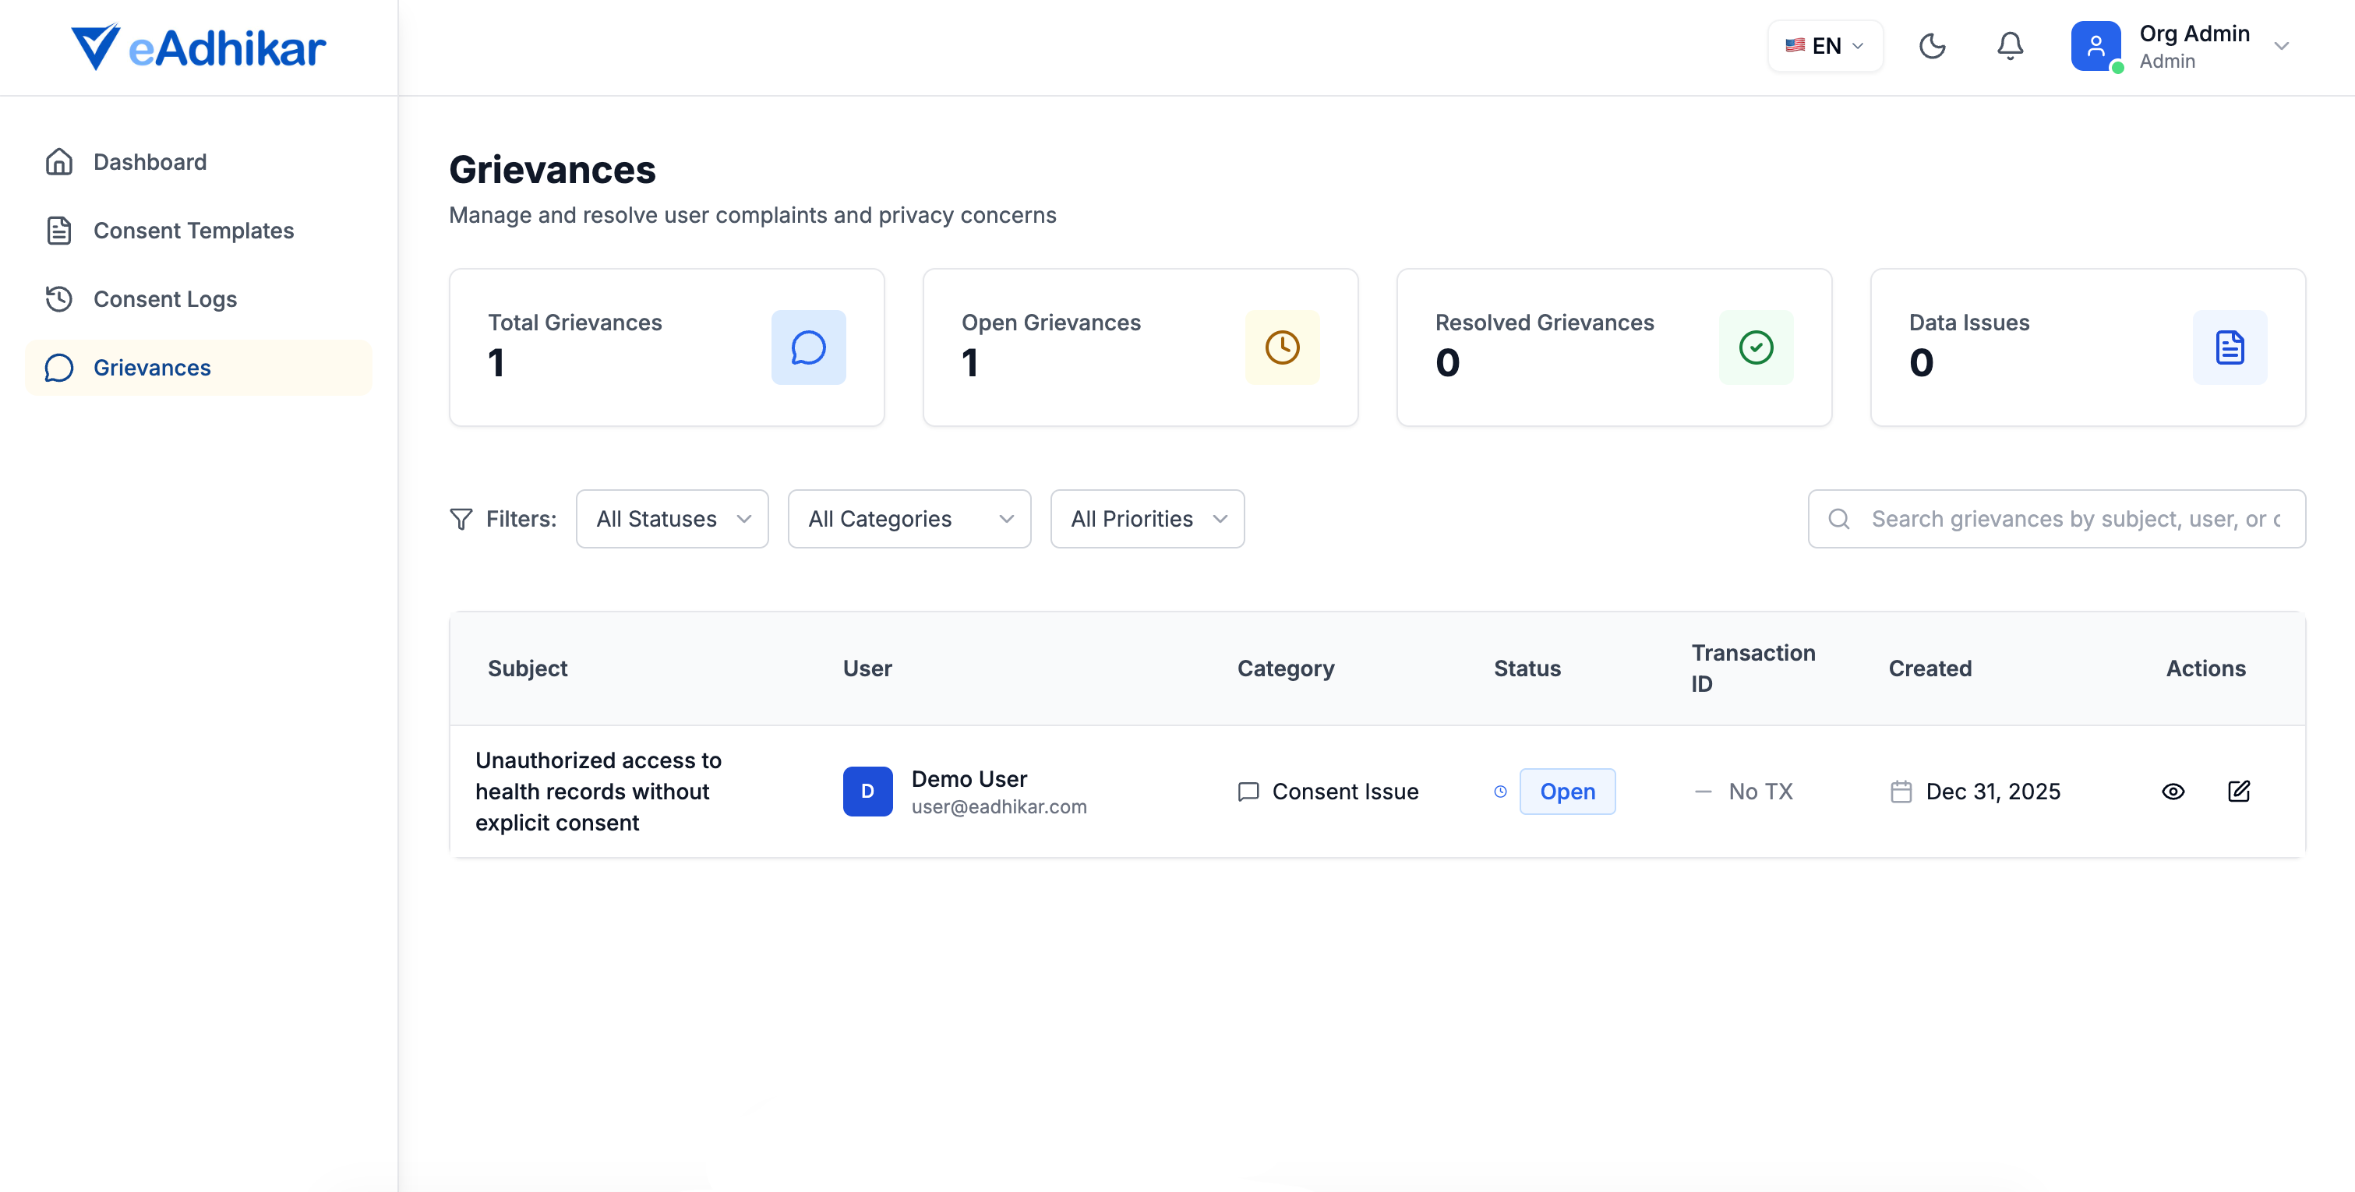Expand the All Categories filter

(909, 519)
